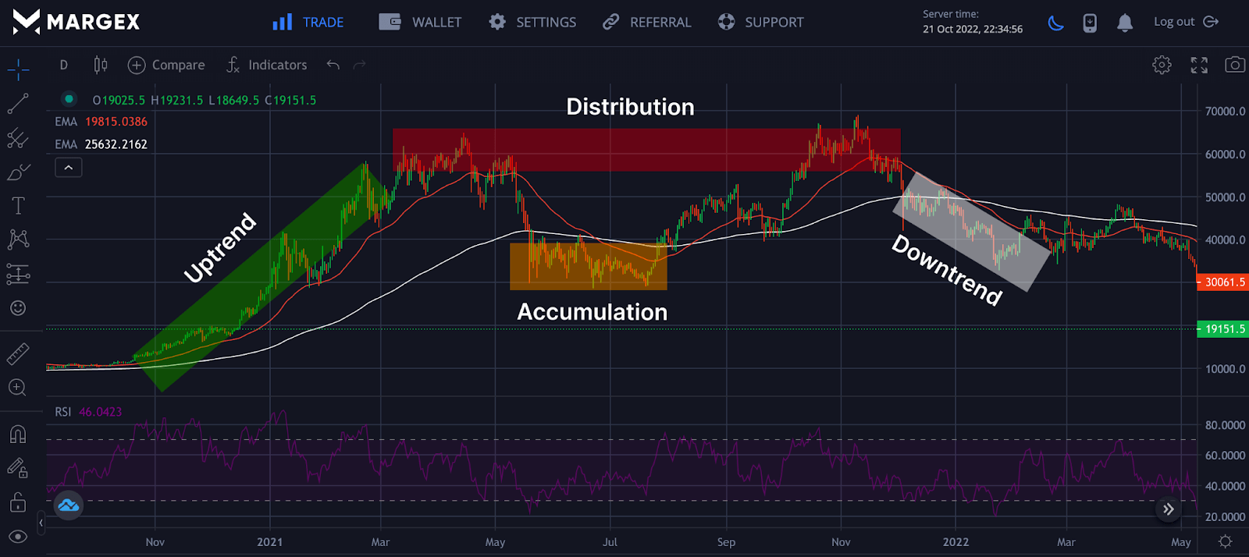
Task: Open time axis settings gear
Action: pyautogui.click(x=1226, y=541)
